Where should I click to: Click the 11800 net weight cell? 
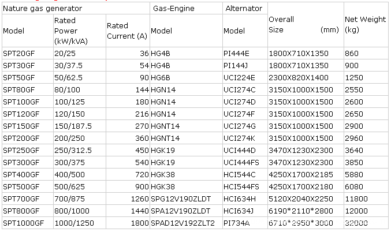pos(366,199)
